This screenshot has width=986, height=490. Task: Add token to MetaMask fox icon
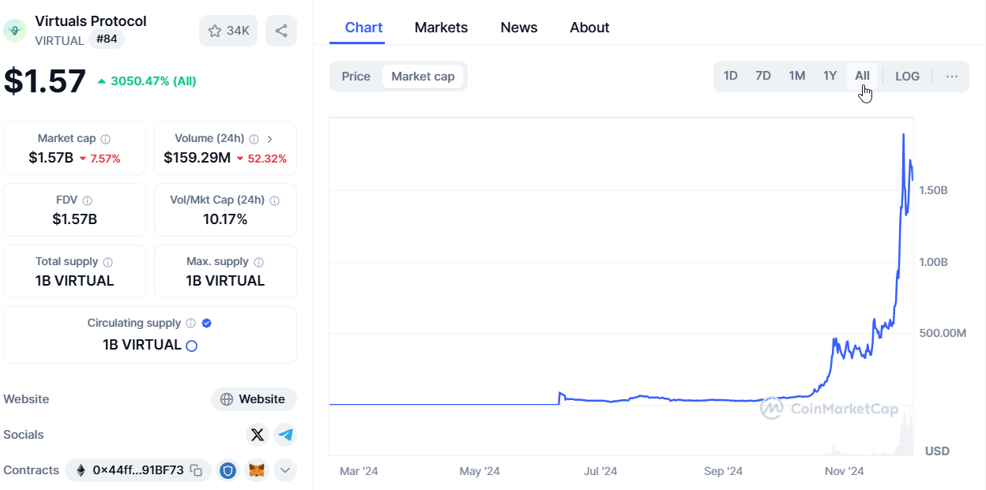pyautogui.click(x=257, y=470)
